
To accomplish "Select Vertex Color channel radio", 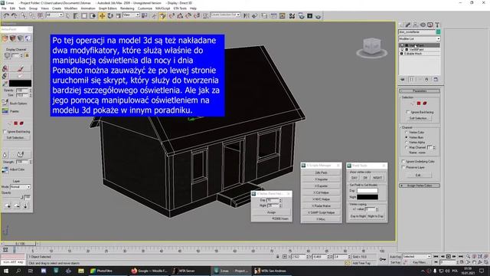I will pyautogui.click(x=407, y=133).
